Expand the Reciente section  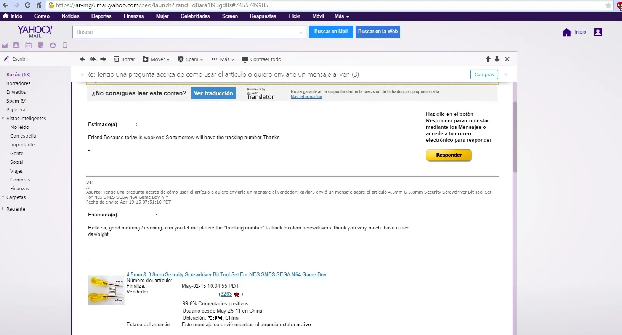[3, 209]
